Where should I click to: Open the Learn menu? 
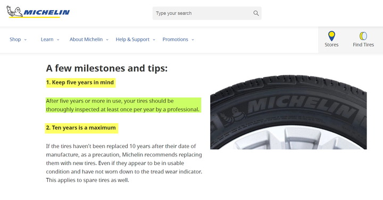(x=47, y=39)
